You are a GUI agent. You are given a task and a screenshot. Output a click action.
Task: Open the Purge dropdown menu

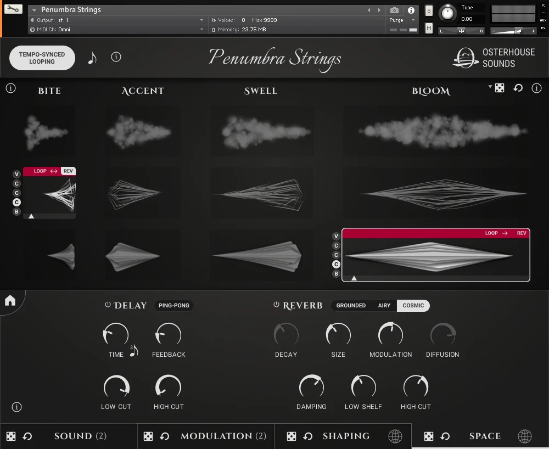(402, 20)
